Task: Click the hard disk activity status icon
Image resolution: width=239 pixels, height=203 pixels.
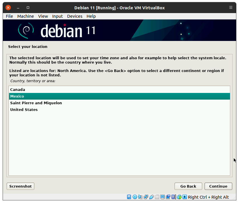Action: click(x=129, y=197)
